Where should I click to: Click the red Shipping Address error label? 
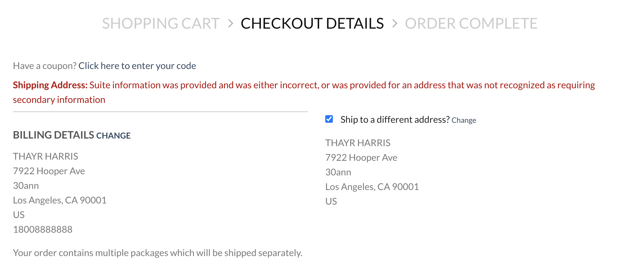click(x=50, y=85)
